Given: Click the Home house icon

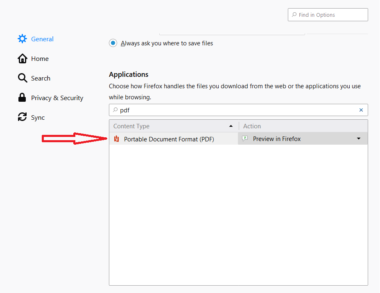Looking at the screenshot, I should (x=22, y=58).
